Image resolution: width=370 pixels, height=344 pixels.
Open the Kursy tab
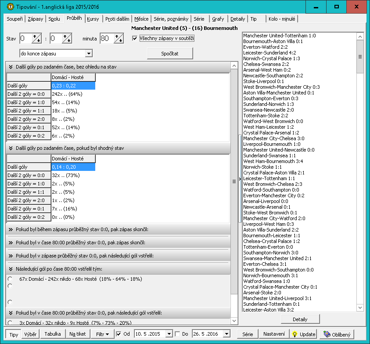[x=93, y=19]
